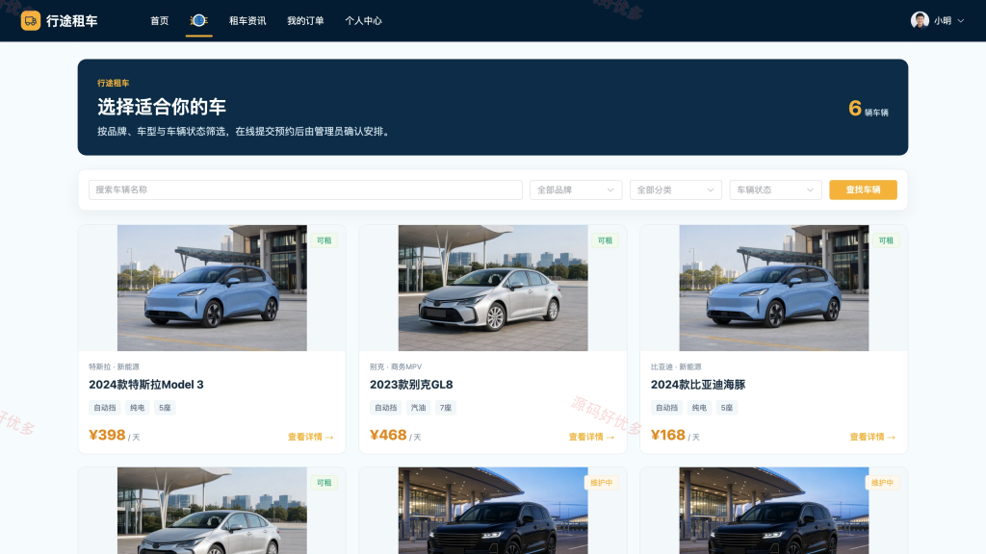Open the 车辆状态 dropdown
Image resolution: width=986 pixels, height=554 pixels.
click(x=775, y=189)
